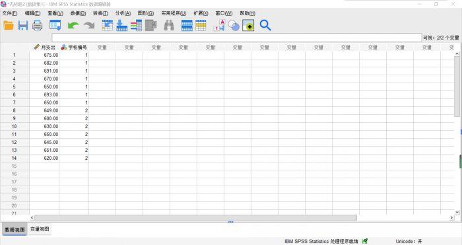The width and height of the screenshot is (462, 245).
Task: Select cell with value 693.00
Action: (x=44, y=94)
